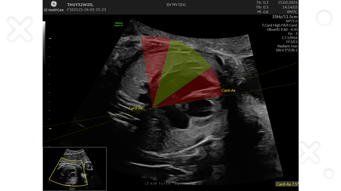Image resolution: width=341 pixels, height=191 pixels.
Task: Click the GE HealthCare logo
Action: point(54,7)
